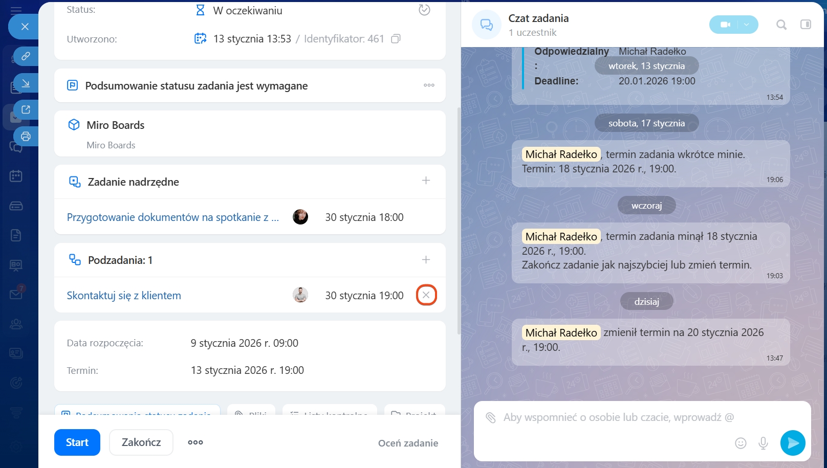The height and width of the screenshot is (468, 827).
Task: Open the hamburger menu in the left sidebar
Action: click(x=16, y=10)
